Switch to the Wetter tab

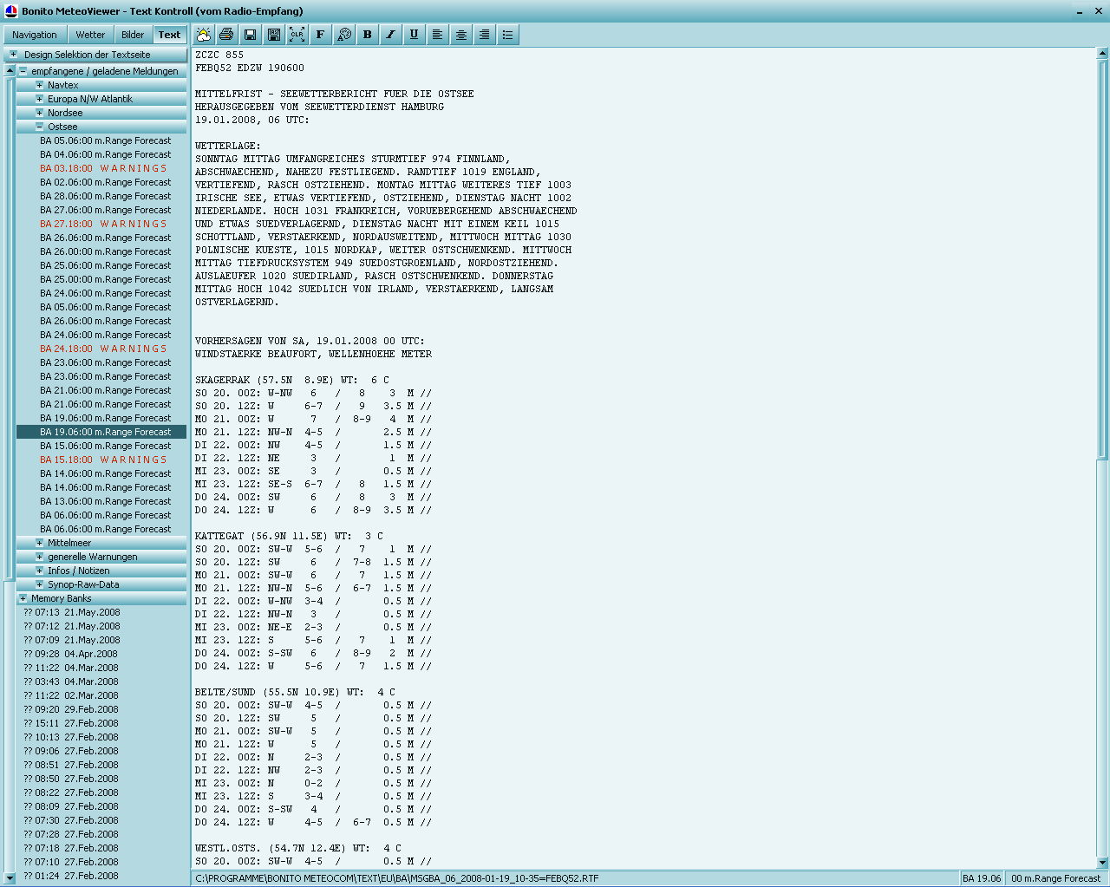pos(90,35)
